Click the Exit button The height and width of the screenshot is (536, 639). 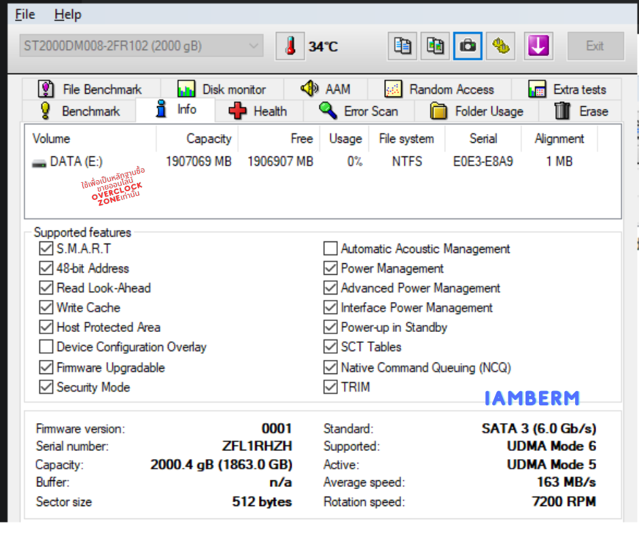click(x=594, y=46)
